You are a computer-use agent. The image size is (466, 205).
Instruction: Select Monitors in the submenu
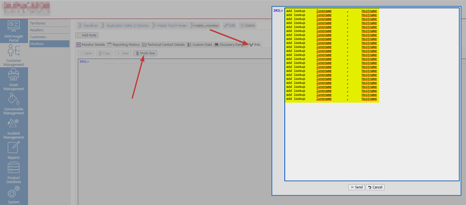37,44
